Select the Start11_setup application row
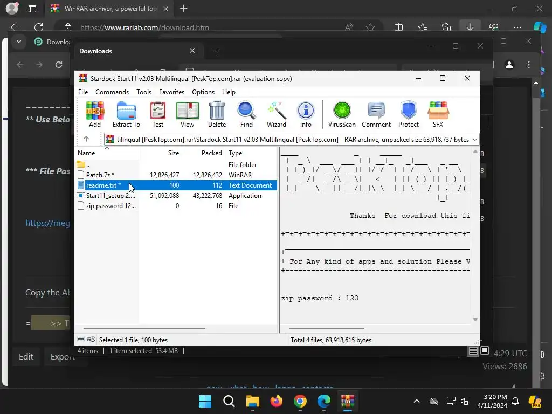The width and height of the screenshot is (552, 414). tap(177, 195)
